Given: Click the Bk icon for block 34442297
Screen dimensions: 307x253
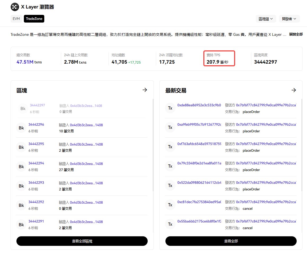Looking at the screenshot, I should [x=23, y=108].
